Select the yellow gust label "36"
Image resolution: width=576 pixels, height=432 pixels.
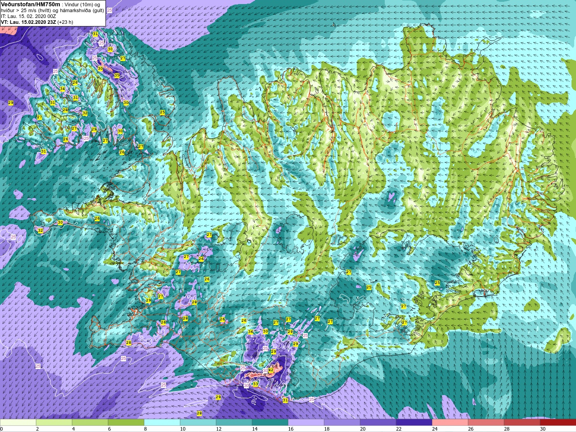click(x=251, y=332)
